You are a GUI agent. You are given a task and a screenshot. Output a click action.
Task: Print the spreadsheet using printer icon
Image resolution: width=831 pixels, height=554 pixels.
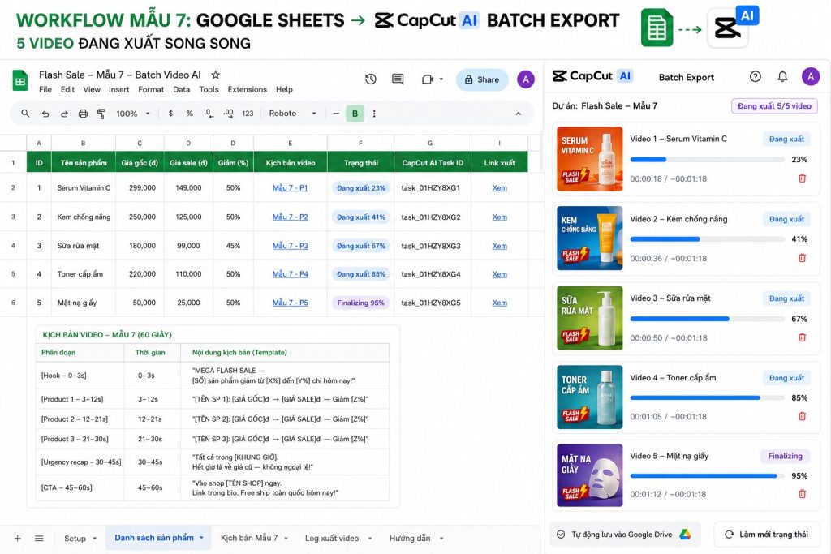coord(83,114)
